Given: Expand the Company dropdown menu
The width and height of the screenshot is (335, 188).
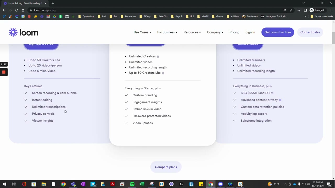Looking at the screenshot, I should point(215,32).
